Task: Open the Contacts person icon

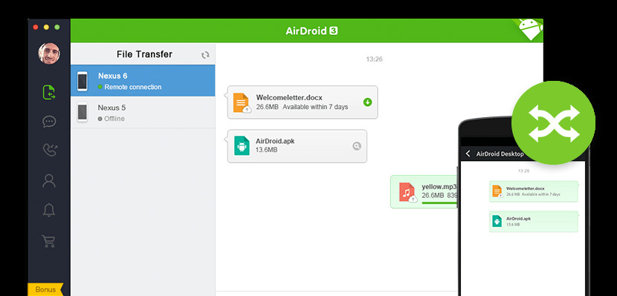Action: coord(49,180)
